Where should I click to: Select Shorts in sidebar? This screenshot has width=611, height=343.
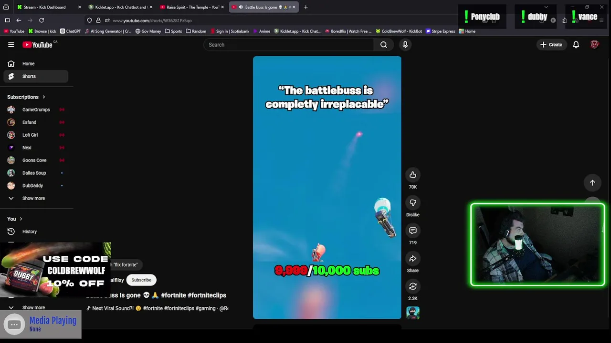[x=36, y=76]
